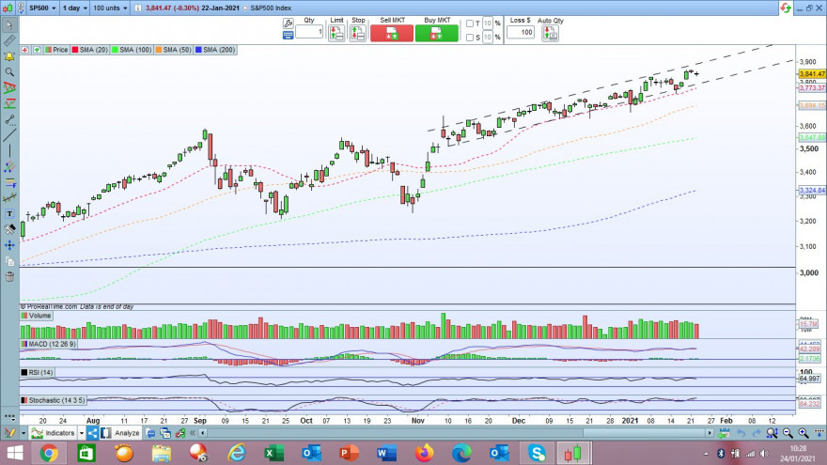
Task: Toggle the SMA (100) legend item
Action: tap(132, 50)
